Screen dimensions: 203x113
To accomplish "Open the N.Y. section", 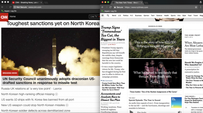I will click(x=132, y=16).
